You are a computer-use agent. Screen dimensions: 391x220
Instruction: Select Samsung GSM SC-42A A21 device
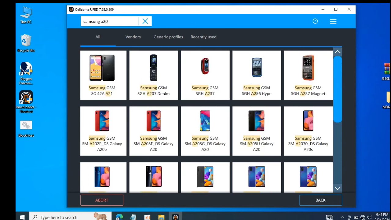click(103, 75)
